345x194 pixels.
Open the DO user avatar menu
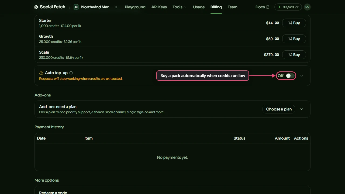click(x=307, y=7)
